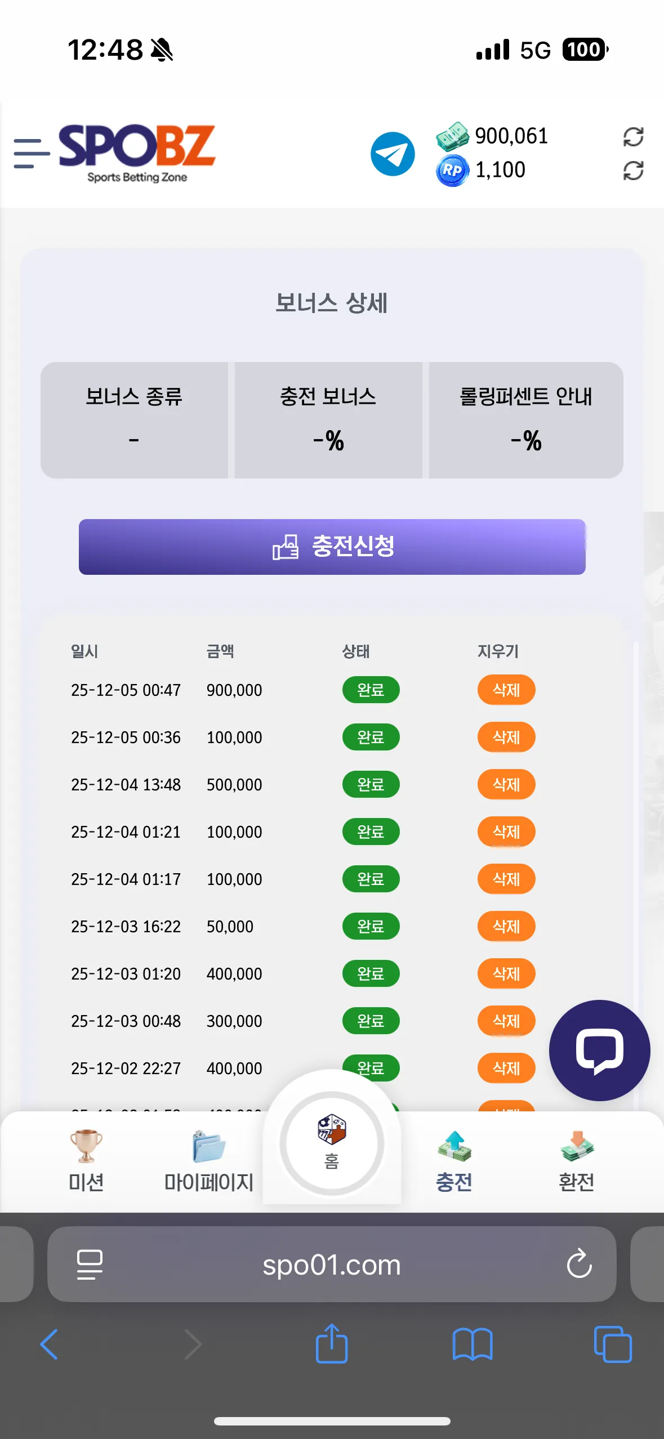Viewport: 664px width, 1439px height.
Task: Open the 충전 tab in bottom bar
Action: point(454,1161)
